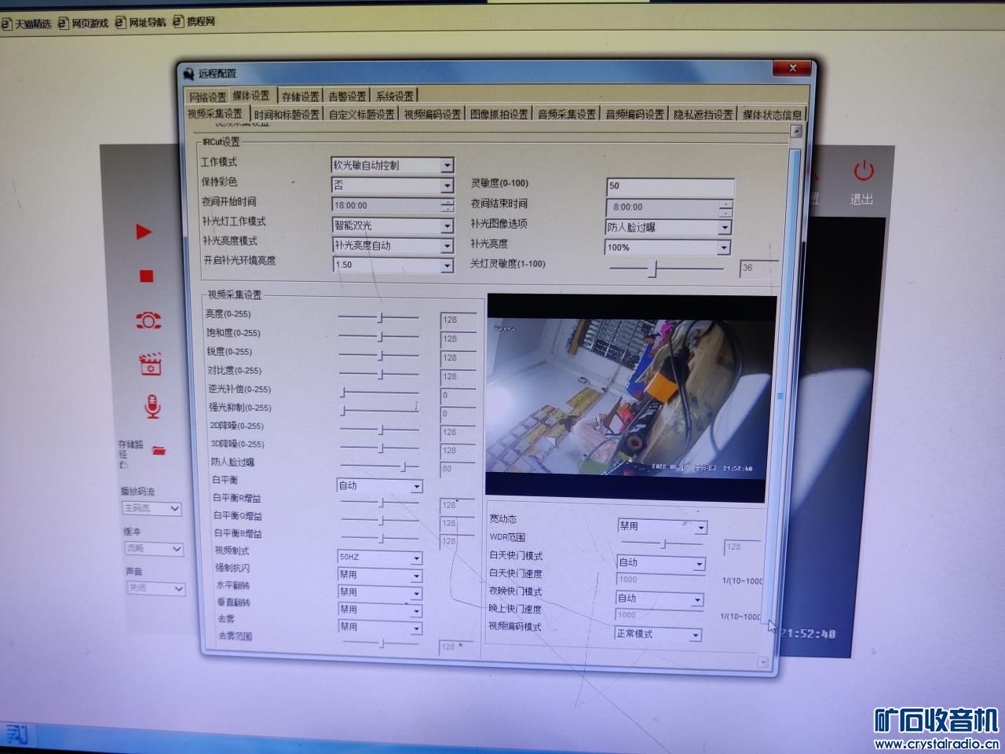Open the 视频编码设置 sub-tab
1005x754 pixels.
(433, 114)
